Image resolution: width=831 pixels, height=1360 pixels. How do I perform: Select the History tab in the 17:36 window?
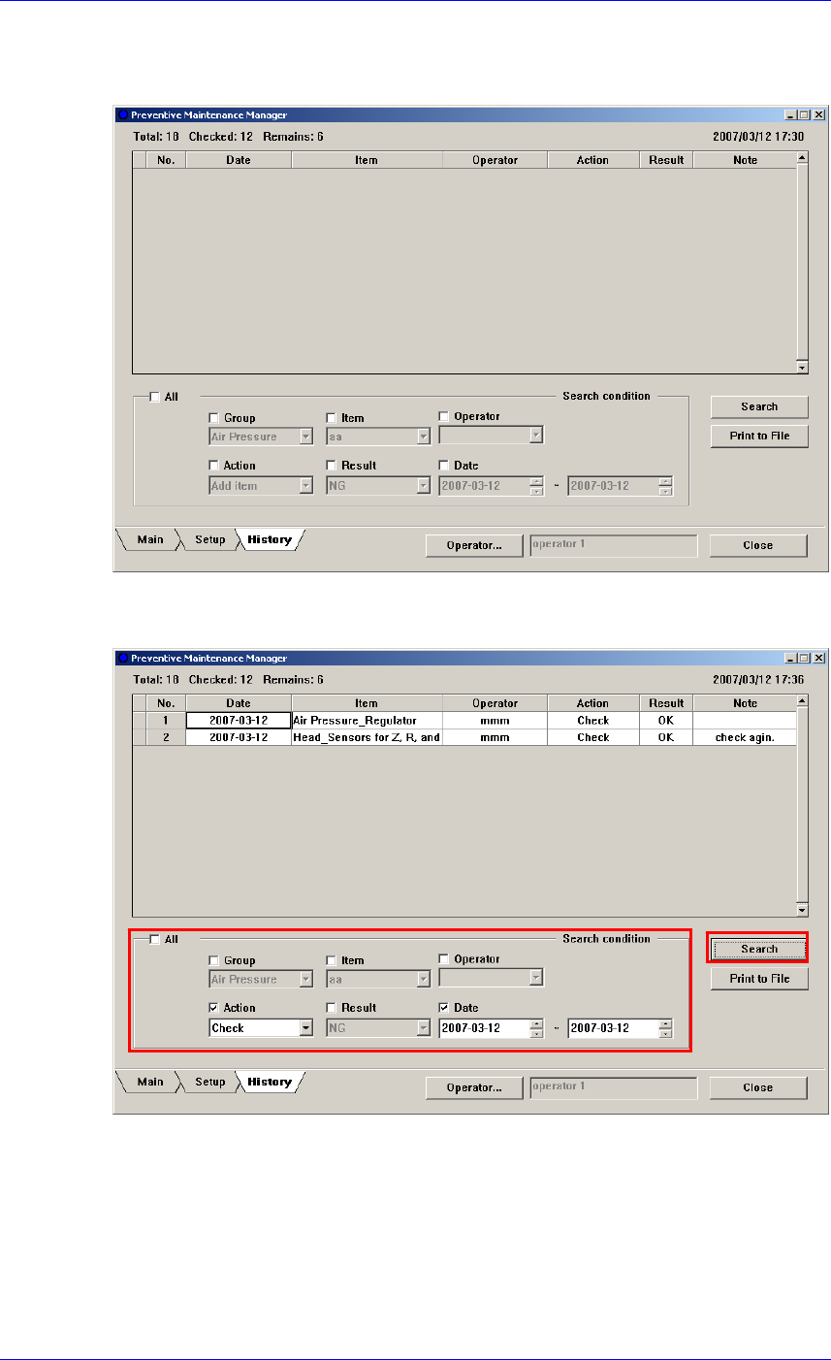click(x=270, y=1082)
